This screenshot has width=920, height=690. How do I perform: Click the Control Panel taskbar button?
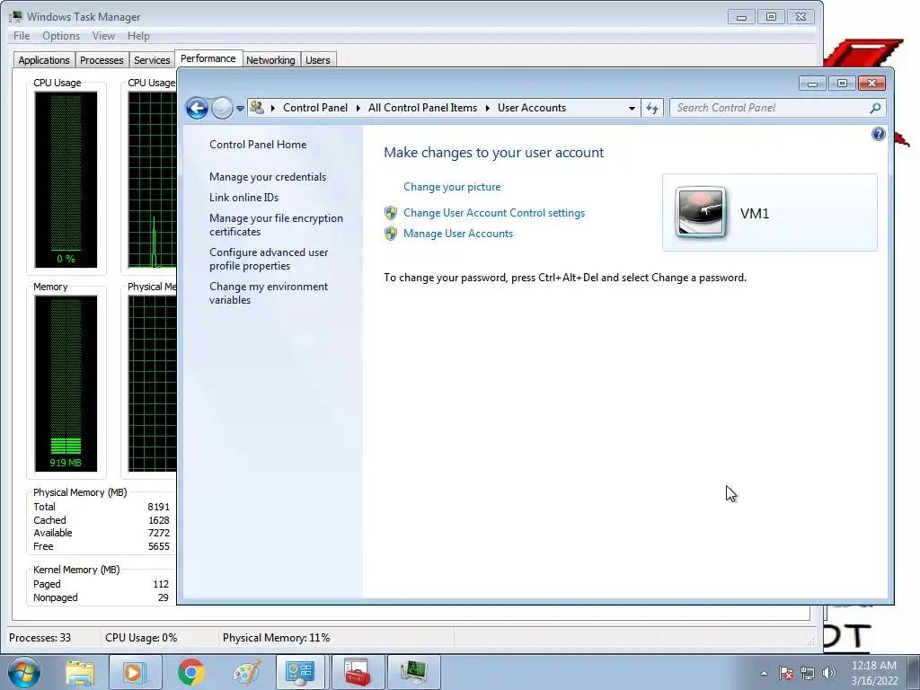click(300, 672)
